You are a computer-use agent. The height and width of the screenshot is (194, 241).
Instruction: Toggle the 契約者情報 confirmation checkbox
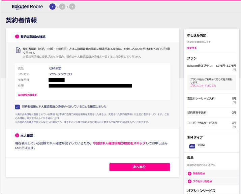(18, 107)
